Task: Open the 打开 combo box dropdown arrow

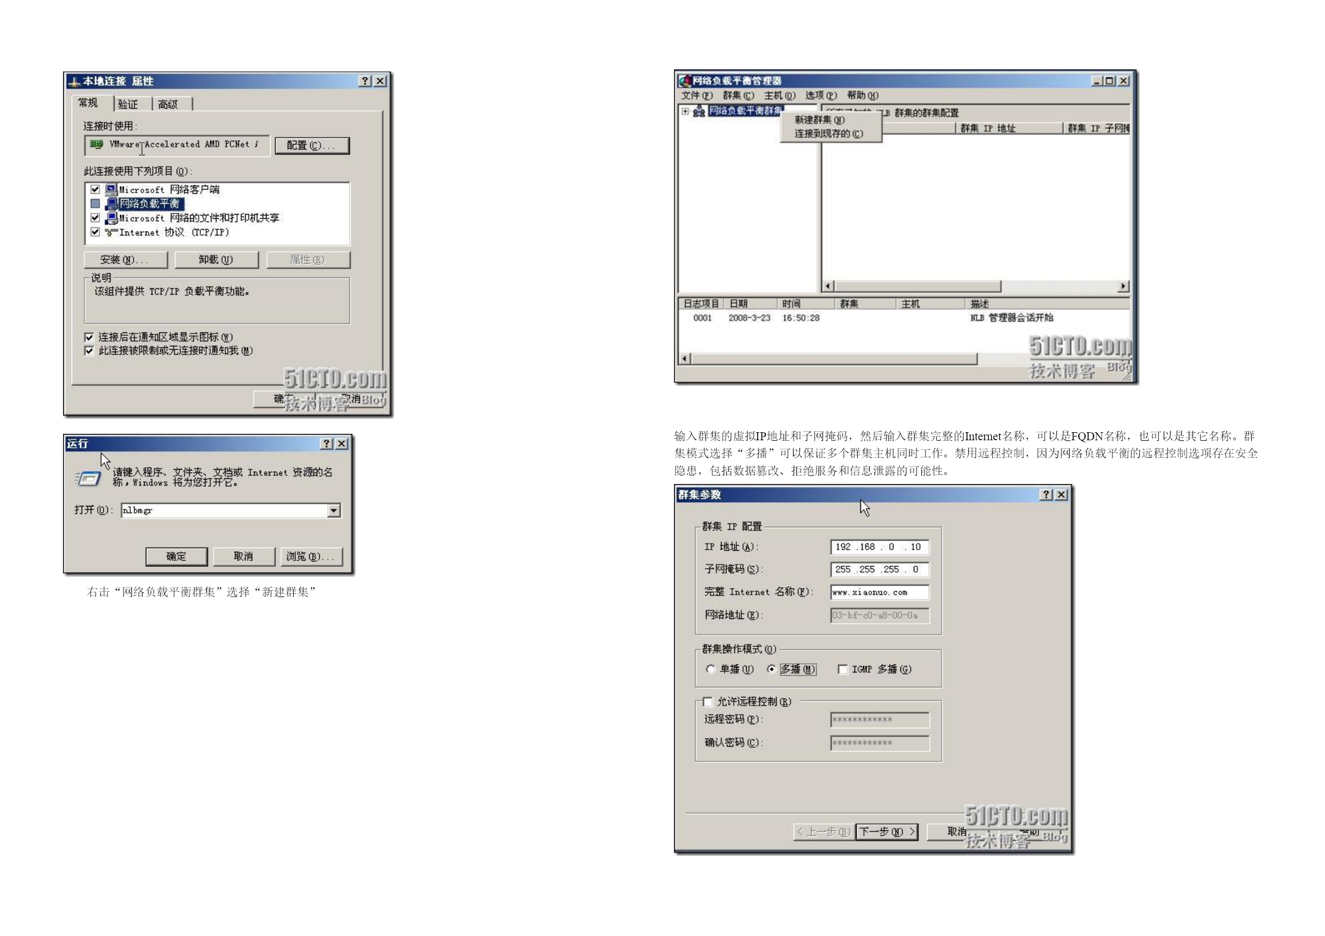Action: (334, 510)
